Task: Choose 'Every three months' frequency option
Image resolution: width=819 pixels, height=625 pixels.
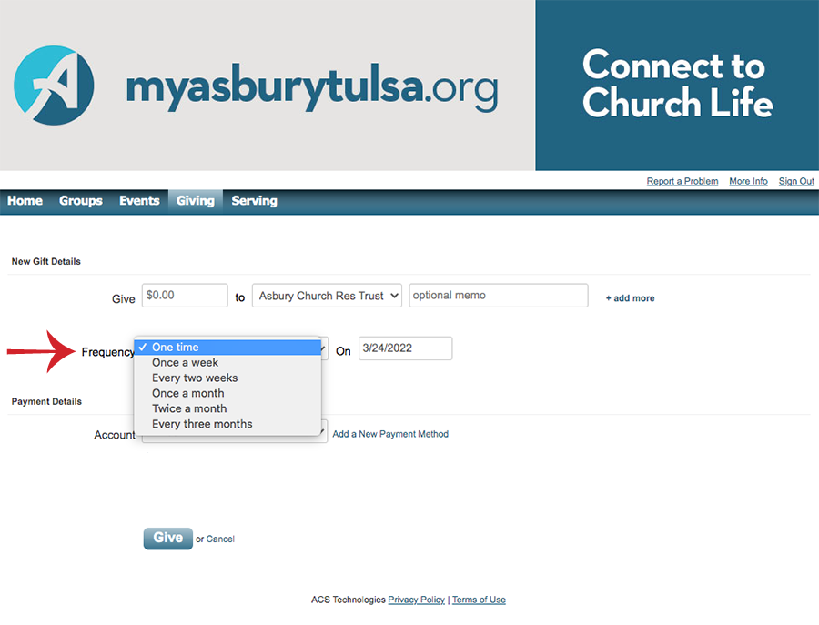Action: coord(227,424)
